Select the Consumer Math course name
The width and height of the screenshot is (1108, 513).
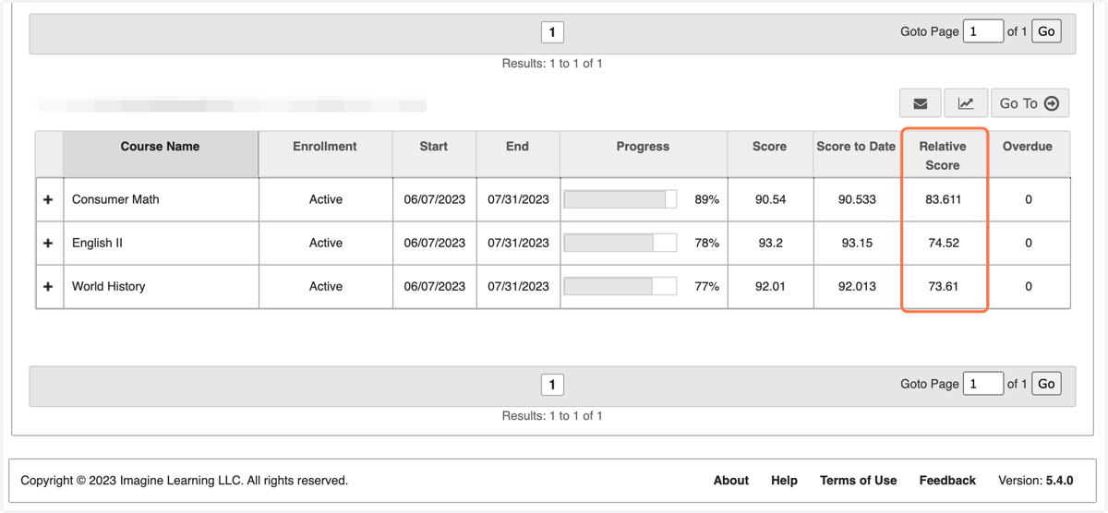(115, 199)
